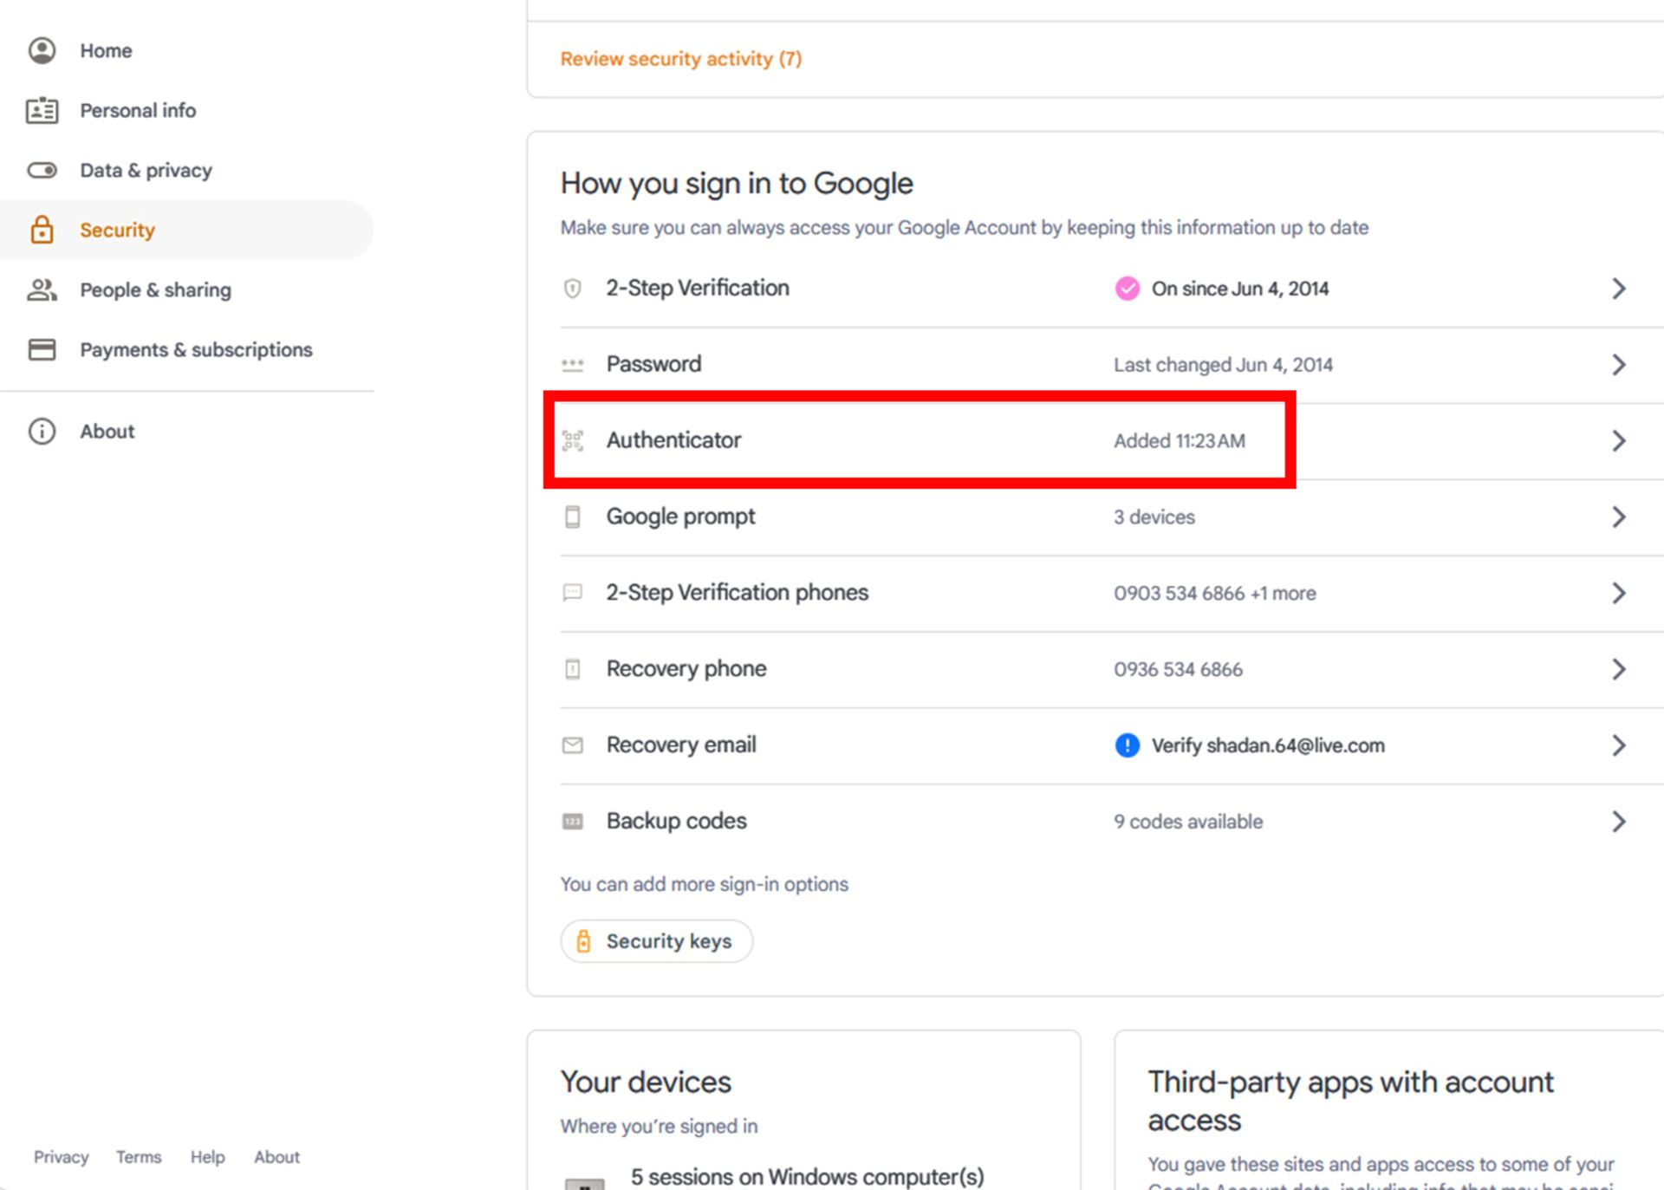Click "5 sessions on Windows computer(s)" entry
Viewport: 1664px width, 1190px height.
pos(807,1177)
